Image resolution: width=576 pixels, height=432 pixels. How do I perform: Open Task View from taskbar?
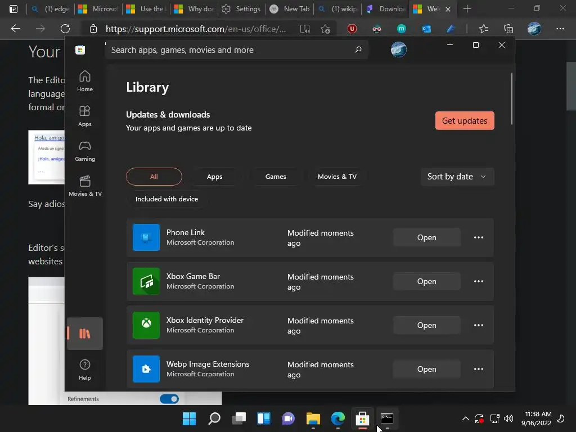click(x=239, y=418)
